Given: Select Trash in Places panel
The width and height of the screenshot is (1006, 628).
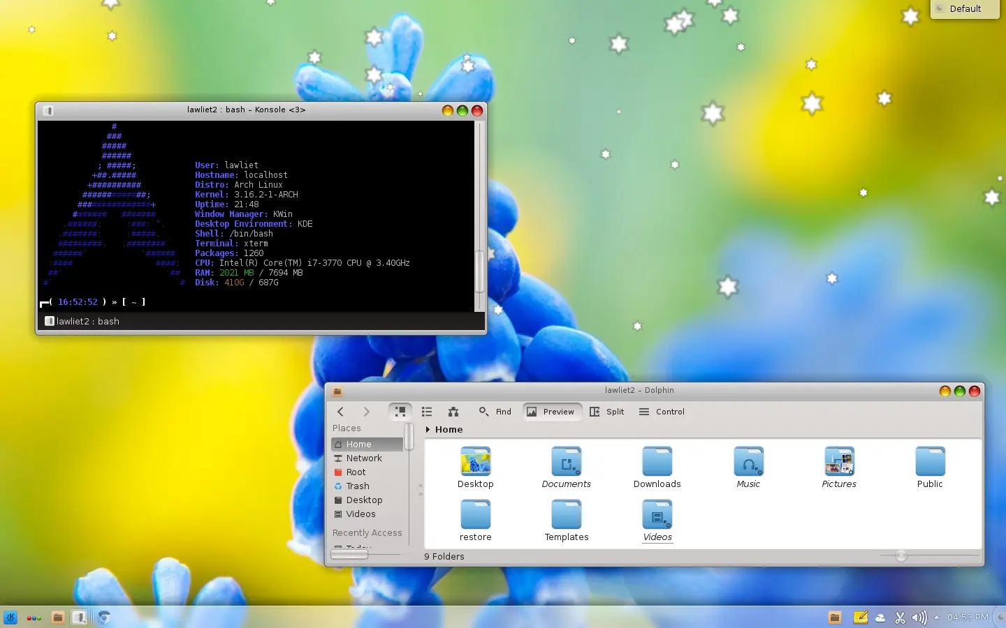Looking at the screenshot, I should pyautogui.click(x=358, y=486).
